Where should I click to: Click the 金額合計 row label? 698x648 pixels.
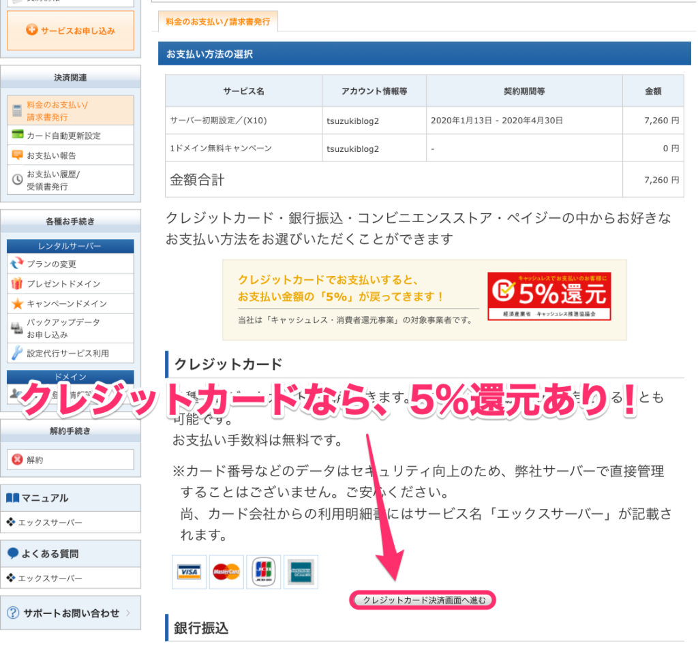pos(197,180)
